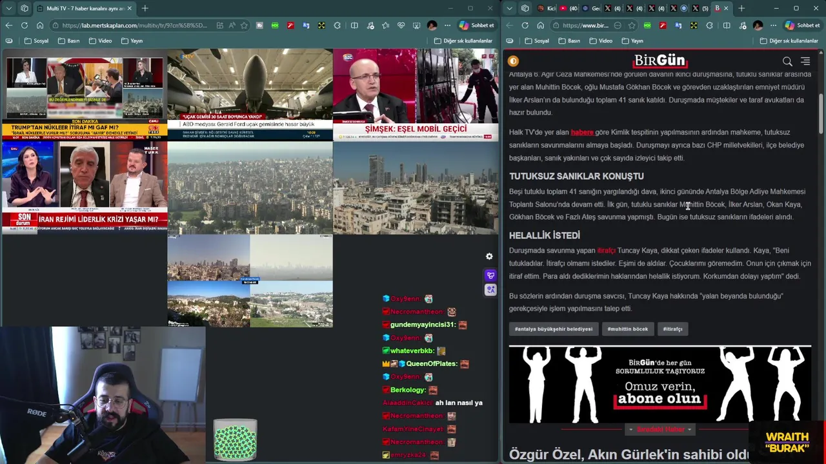Refresh the Multi TV page

pyautogui.click(x=25, y=25)
